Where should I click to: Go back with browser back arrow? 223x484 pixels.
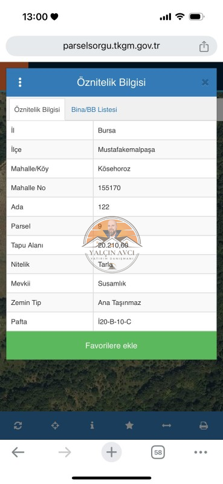[x=18, y=453]
